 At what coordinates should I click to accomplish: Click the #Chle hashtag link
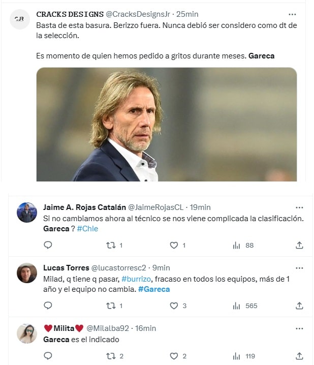(87, 229)
